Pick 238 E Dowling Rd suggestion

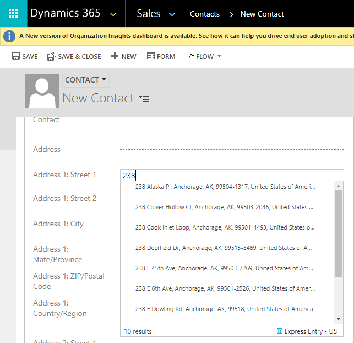224,309
